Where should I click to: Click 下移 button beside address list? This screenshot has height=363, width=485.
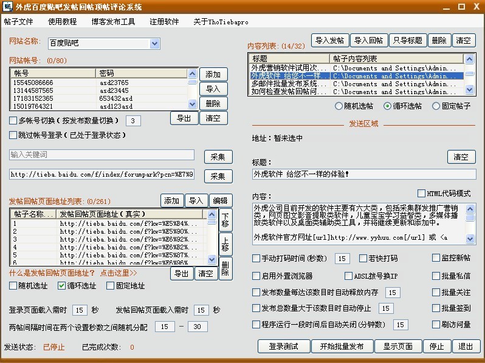tap(225, 220)
